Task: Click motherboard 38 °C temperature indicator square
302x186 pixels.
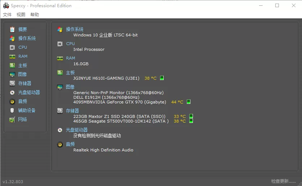Action: 162,78
